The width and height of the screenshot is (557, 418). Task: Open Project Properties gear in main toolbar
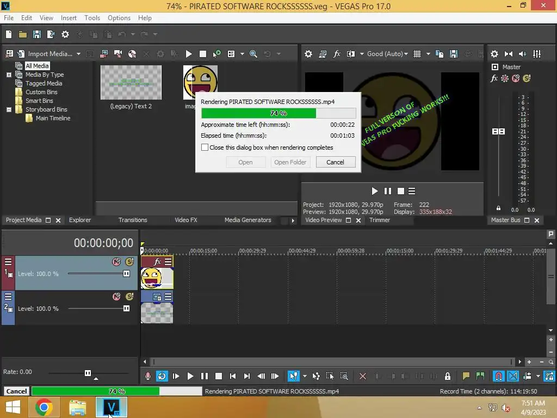[x=65, y=34]
